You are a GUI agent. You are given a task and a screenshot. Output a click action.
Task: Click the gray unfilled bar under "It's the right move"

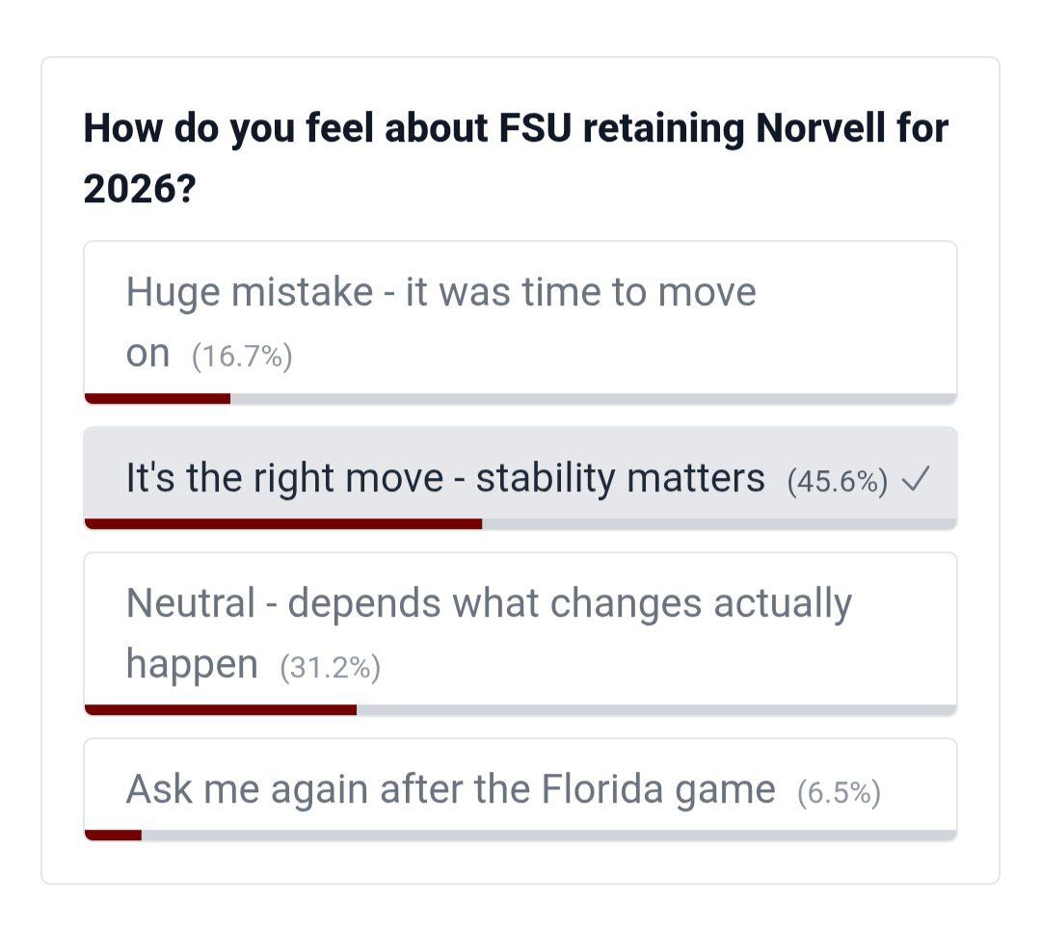click(x=718, y=523)
